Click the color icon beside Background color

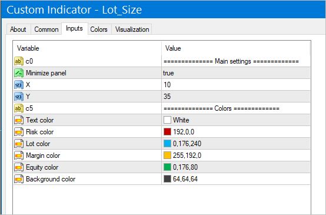(19, 179)
